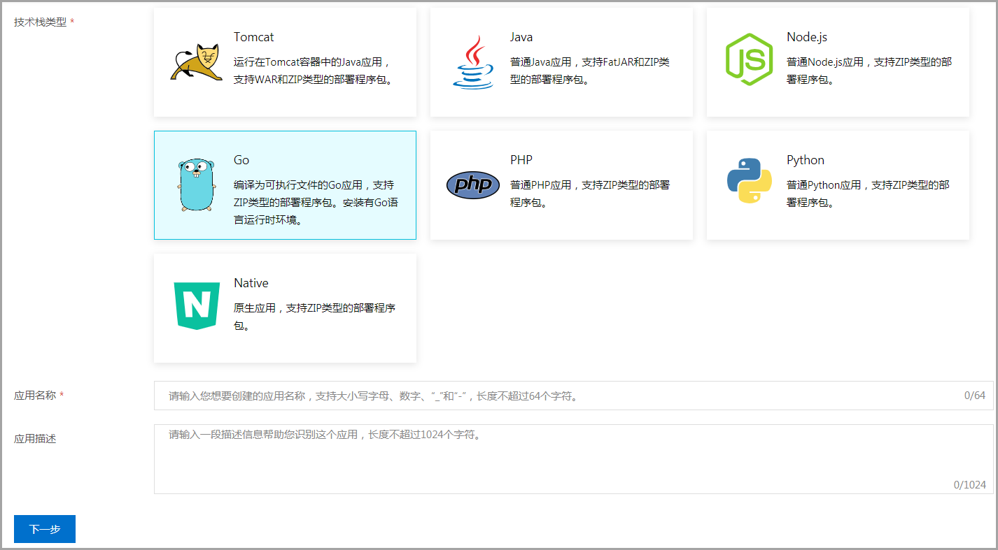Click Java description mentioning FatJAR

tap(590, 71)
